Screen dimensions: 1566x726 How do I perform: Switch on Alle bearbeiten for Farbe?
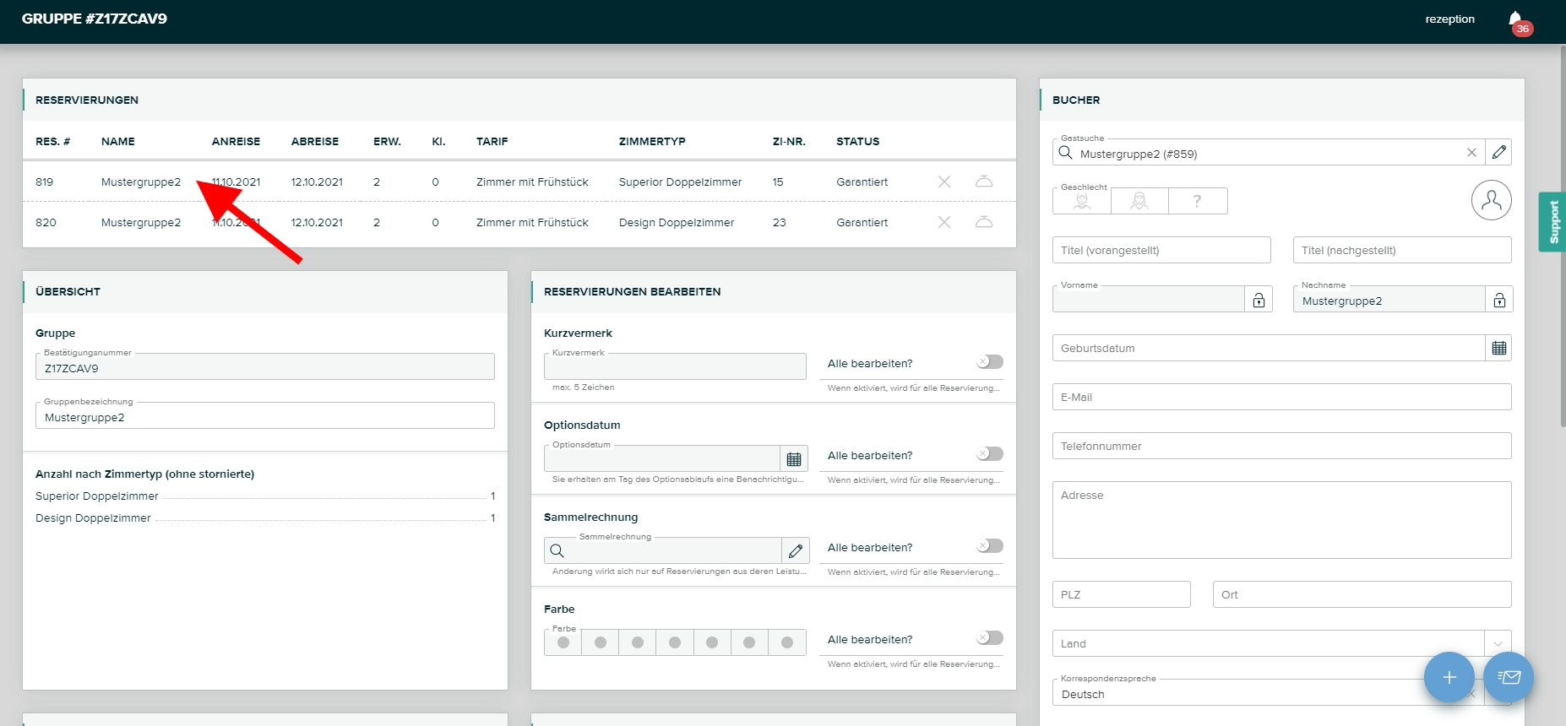tap(990, 638)
